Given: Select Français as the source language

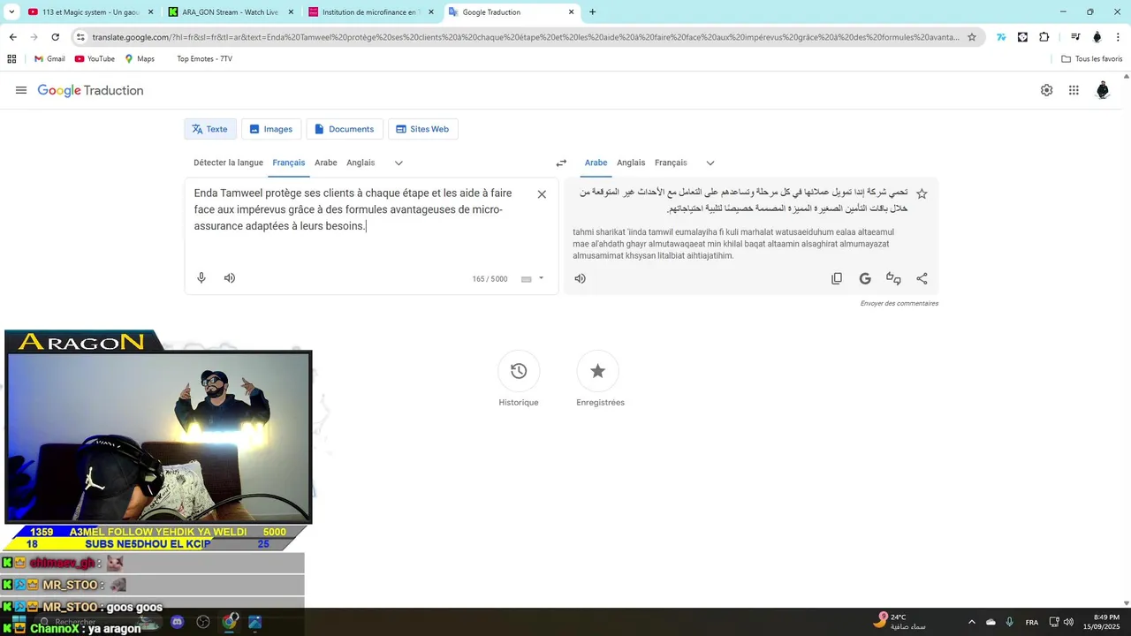Looking at the screenshot, I should (289, 163).
